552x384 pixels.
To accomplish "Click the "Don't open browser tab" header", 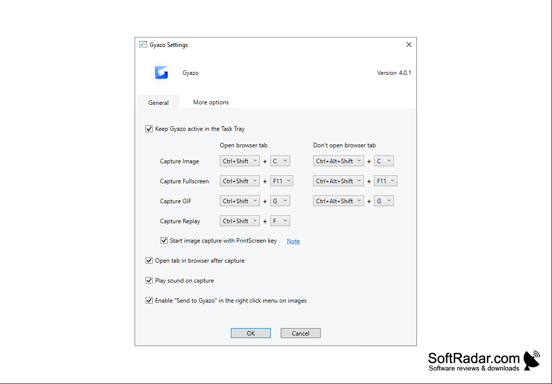I will 344,145.
